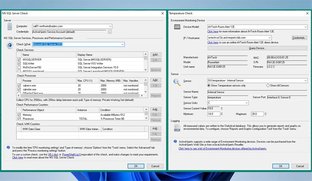Screen dimensions: 312x181
Task: Open the Computer dropdown list
Action: coord(110,26)
